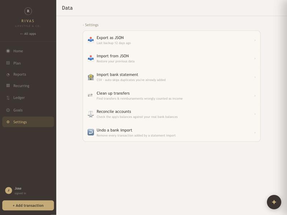Select the Recurring grid icon

8,86
